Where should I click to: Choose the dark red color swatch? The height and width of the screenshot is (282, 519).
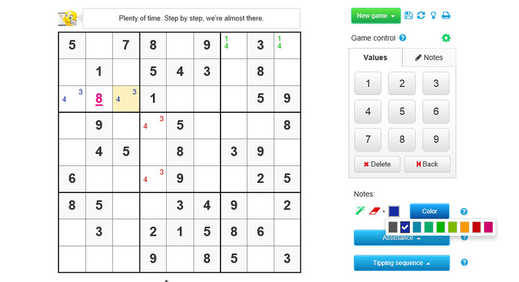click(x=476, y=227)
